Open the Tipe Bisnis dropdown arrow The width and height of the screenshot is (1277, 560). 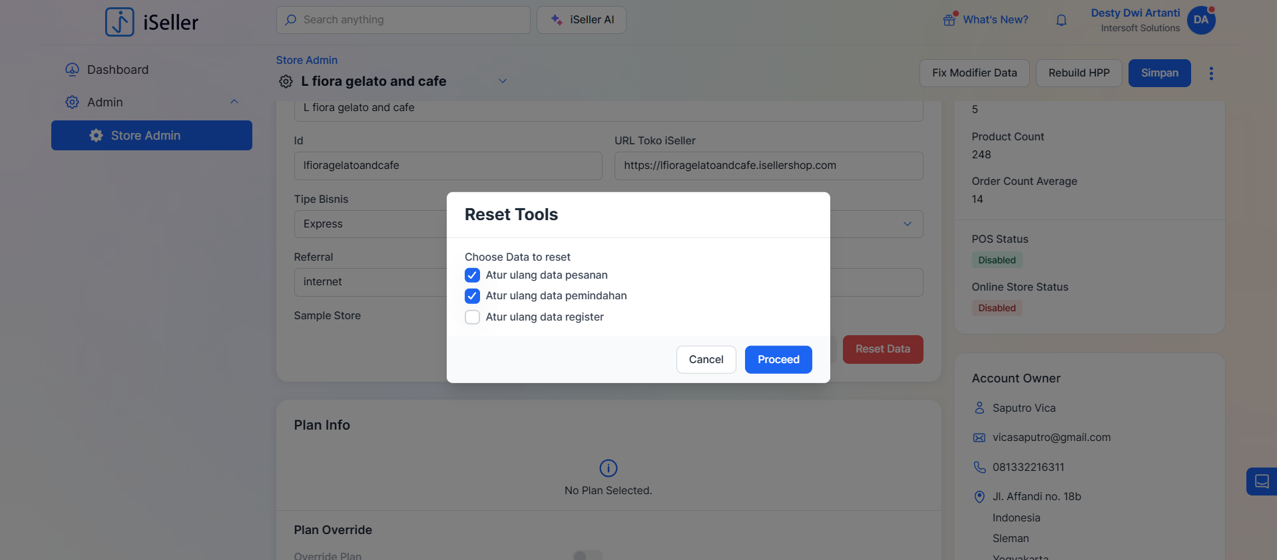[x=907, y=224]
